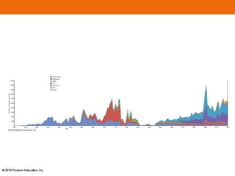Click the "Asia" legend label
This screenshot has height=176, width=235.
point(54,83)
